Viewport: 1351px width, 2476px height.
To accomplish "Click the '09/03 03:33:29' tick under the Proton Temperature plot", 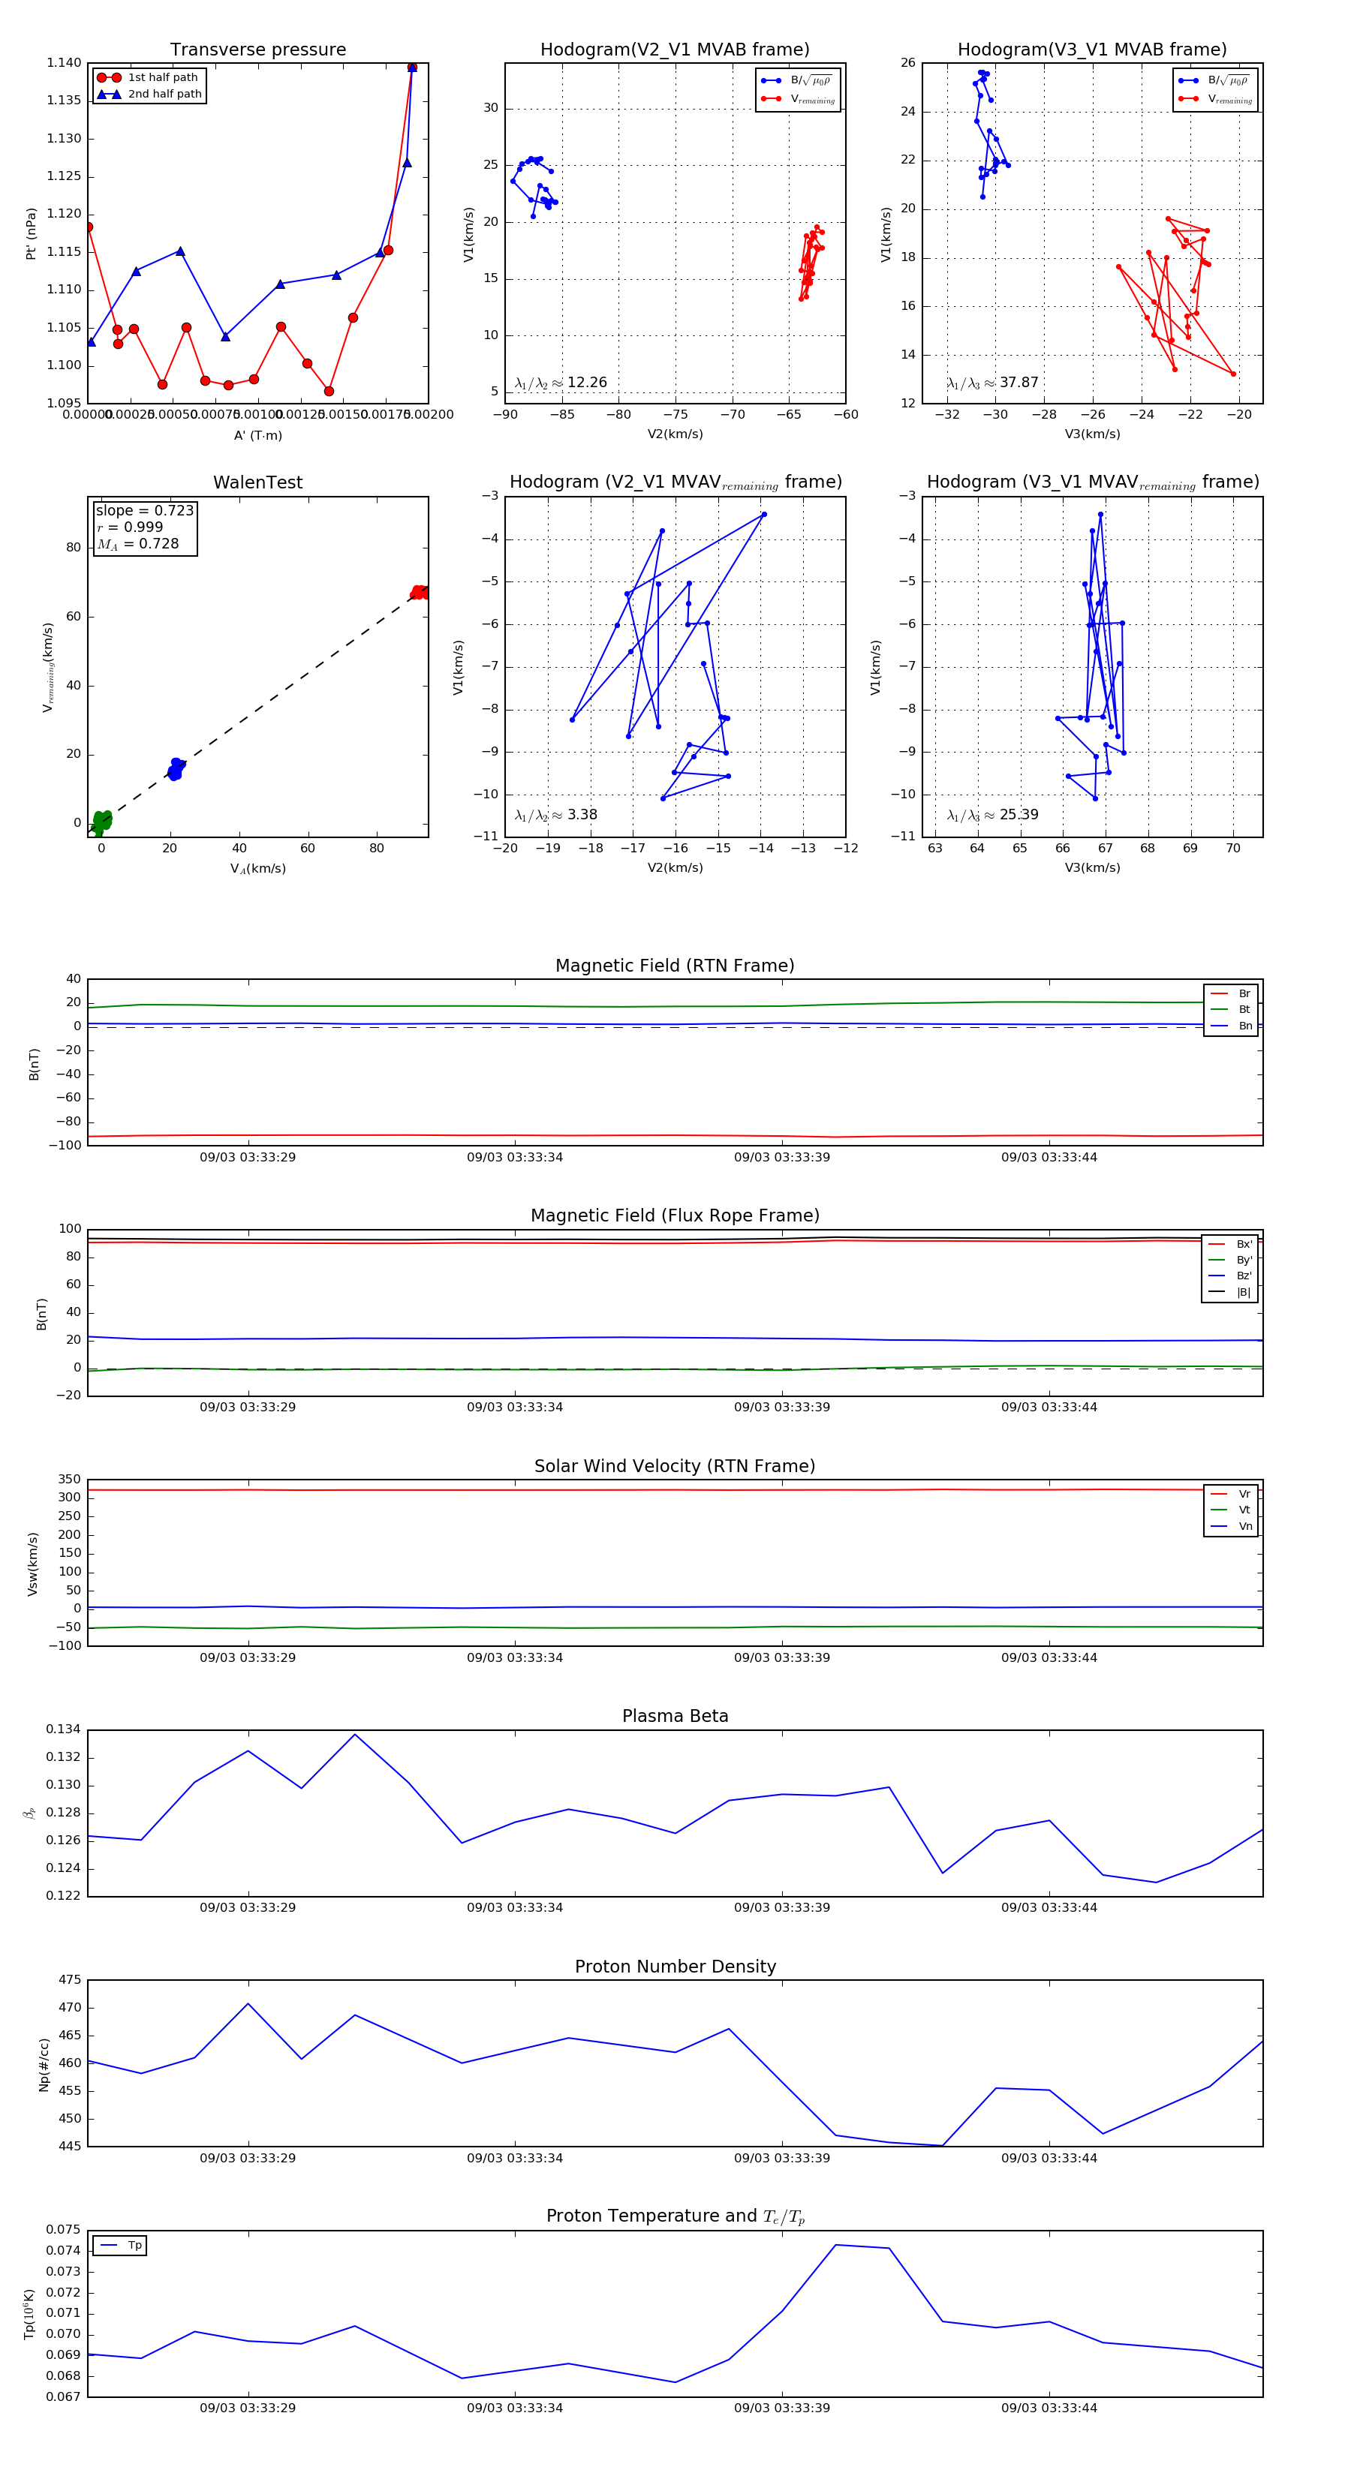I will tap(248, 2408).
